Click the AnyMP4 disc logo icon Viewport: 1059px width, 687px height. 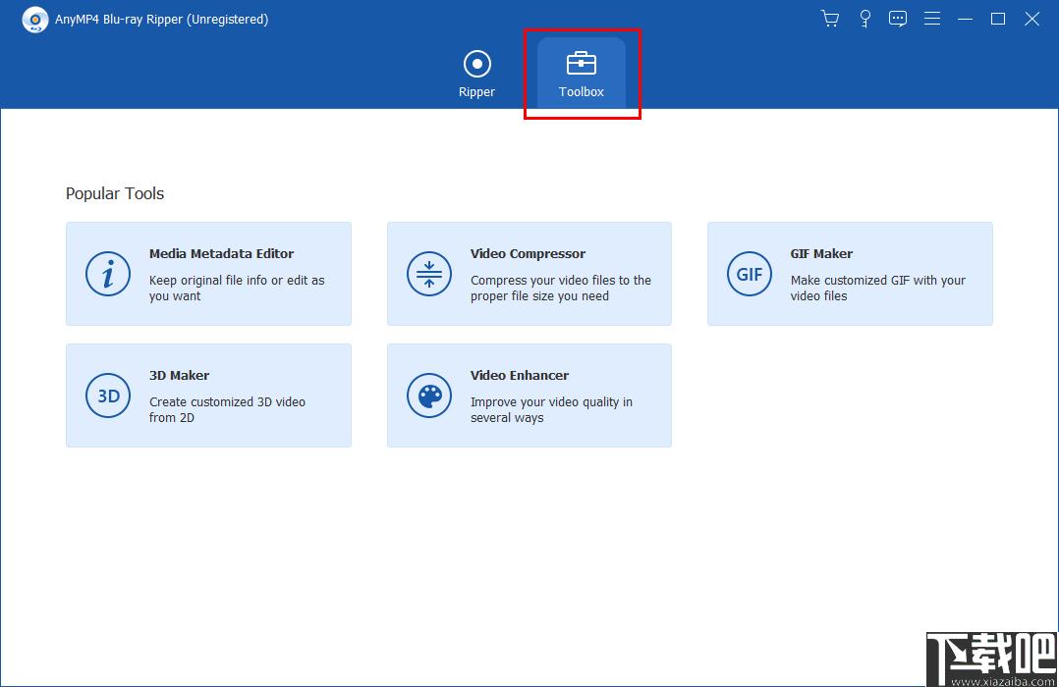coord(35,20)
